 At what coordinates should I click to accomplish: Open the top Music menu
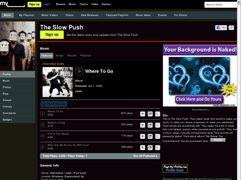(72, 4)
